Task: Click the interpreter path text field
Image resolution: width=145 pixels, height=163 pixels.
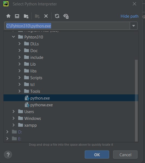Action: point(67,26)
